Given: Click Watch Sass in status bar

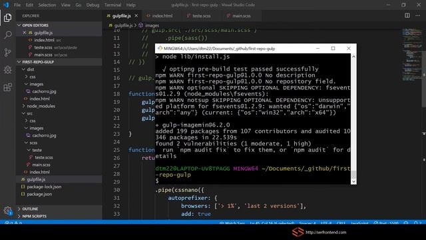Looking at the screenshot, I should coord(232,223).
